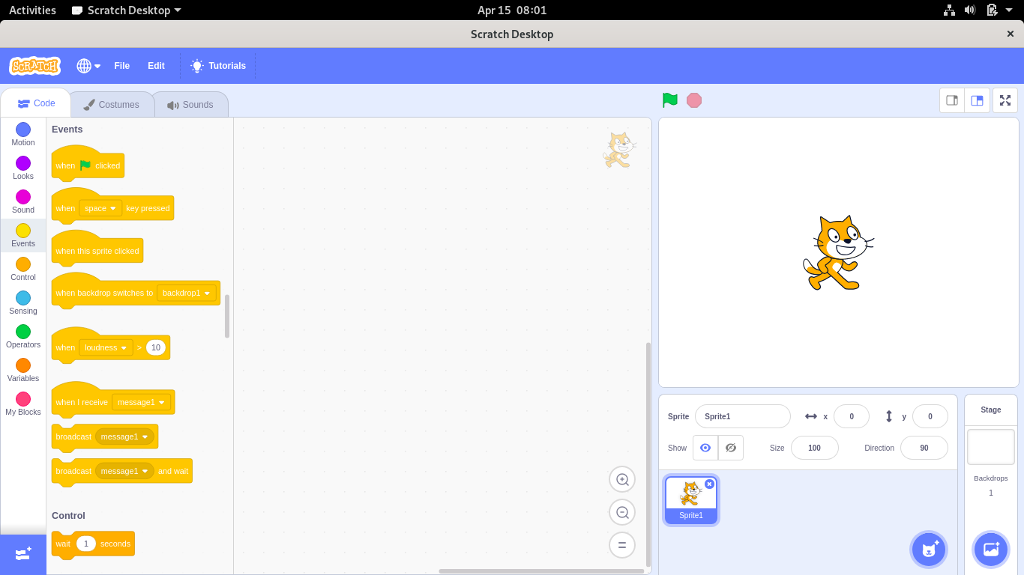Image resolution: width=1024 pixels, height=575 pixels.
Task: Open the Scratch Desktop app menu
Action: point(127,10)
